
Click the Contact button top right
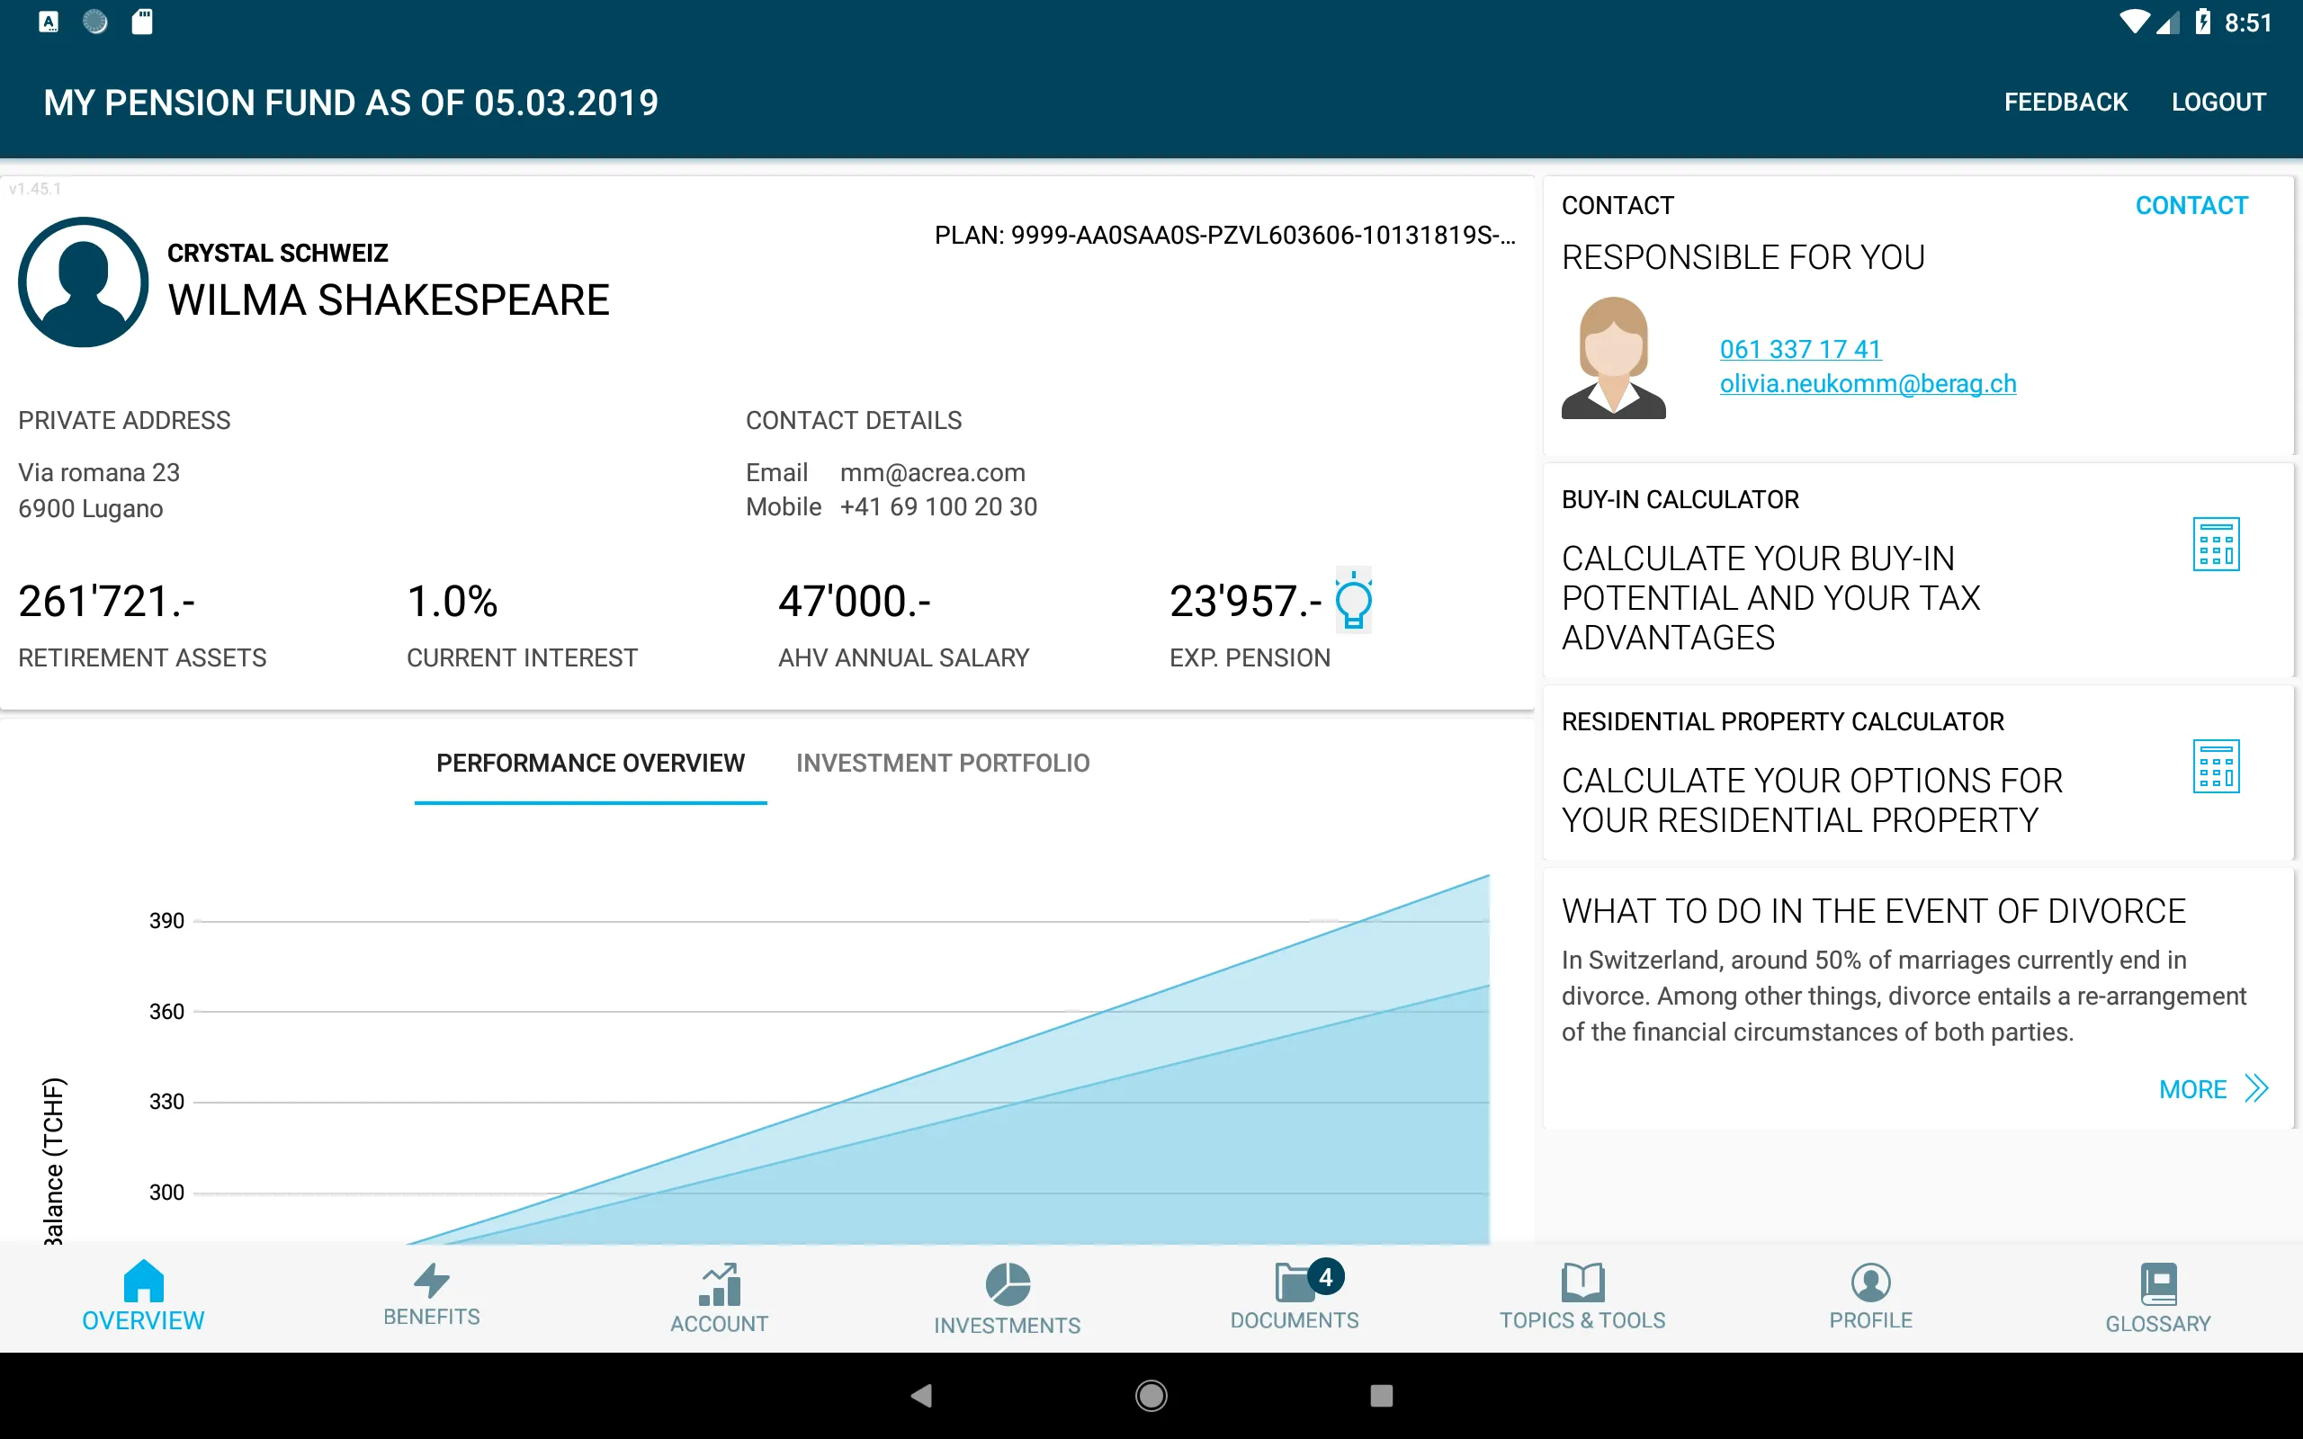pos(2192,206)
